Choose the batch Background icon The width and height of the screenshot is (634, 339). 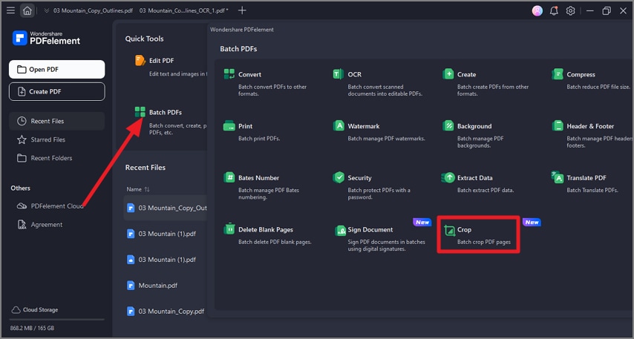(x=448, y=125)
